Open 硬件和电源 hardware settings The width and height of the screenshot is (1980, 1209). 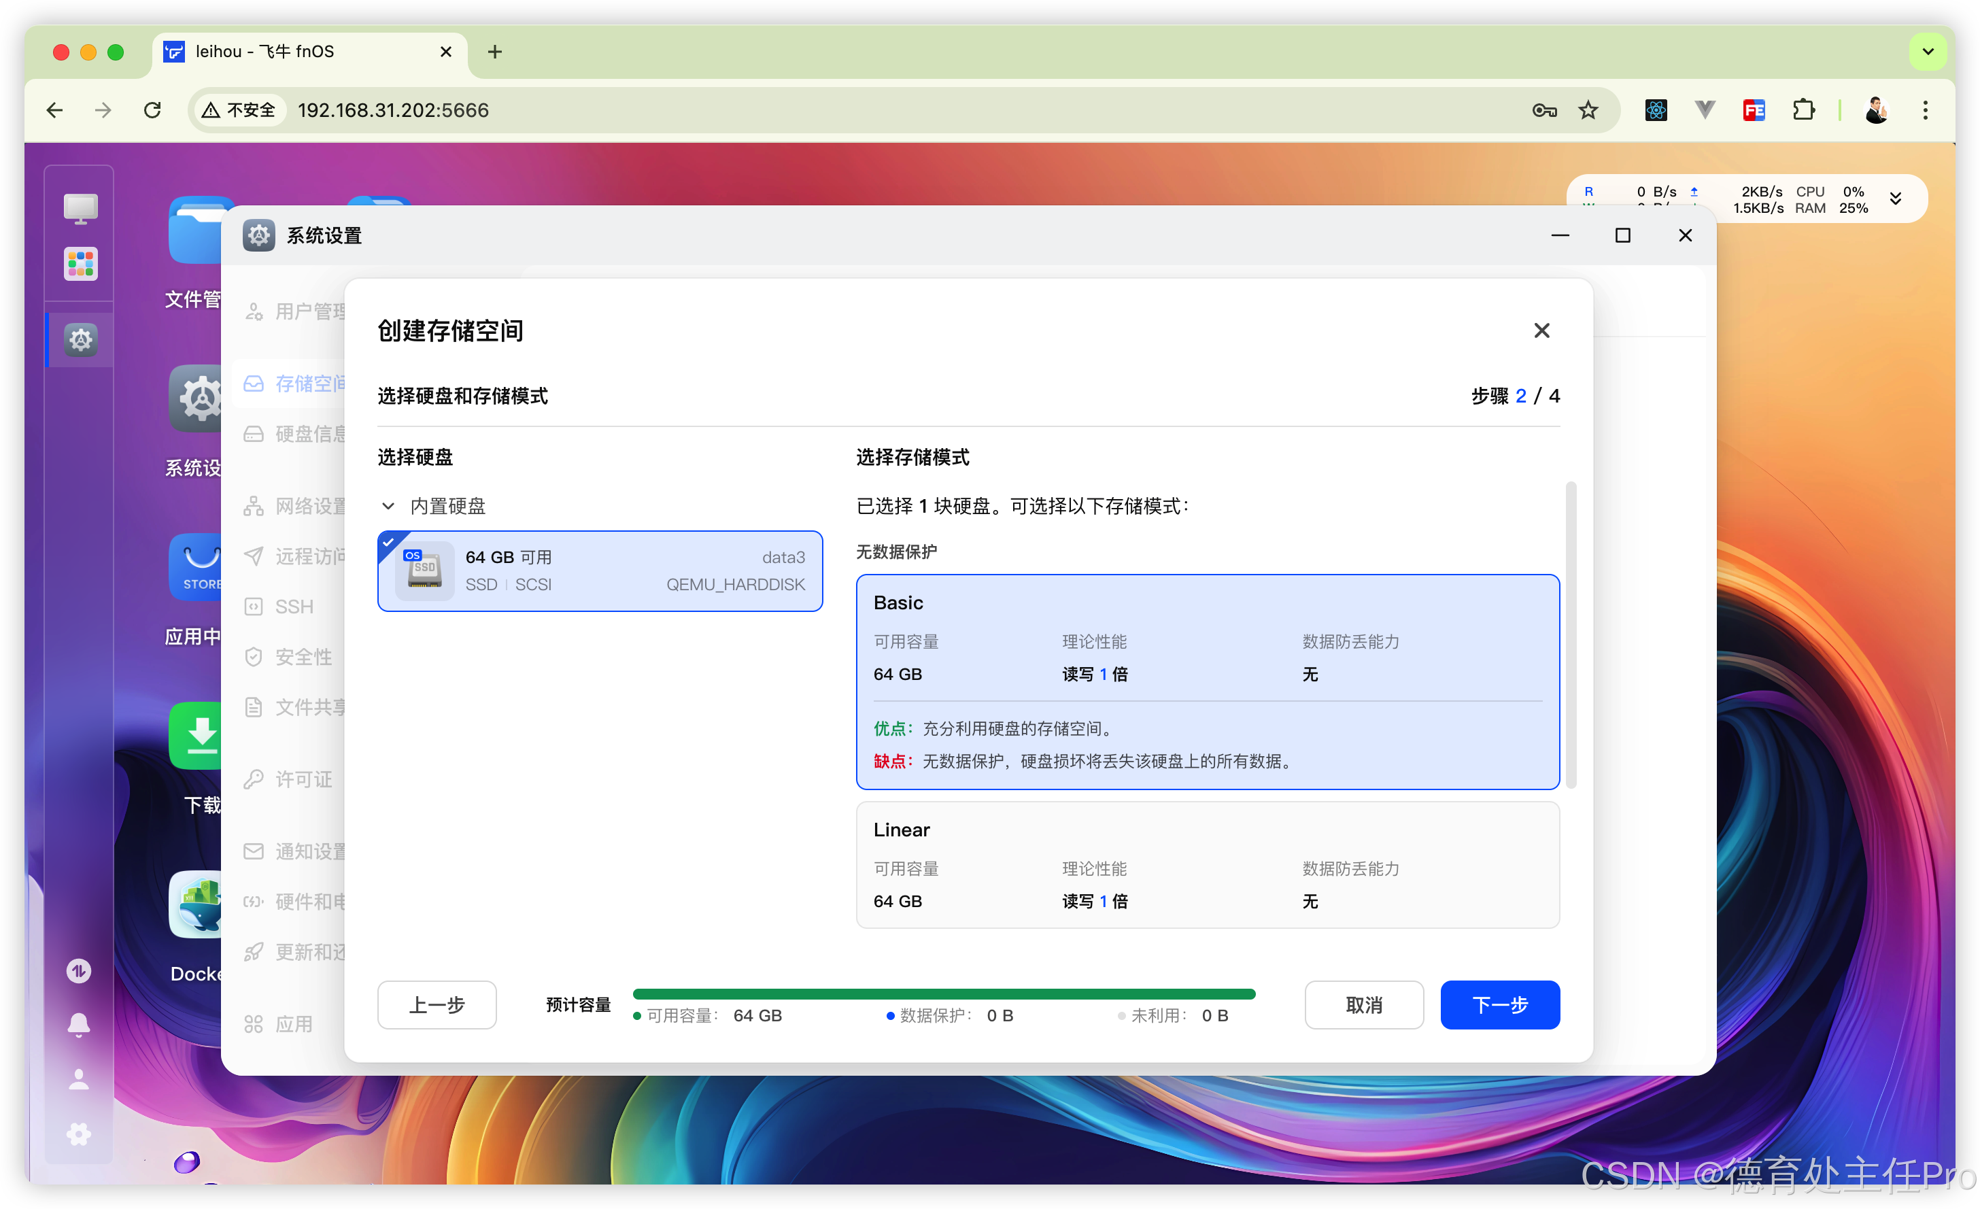309,901
